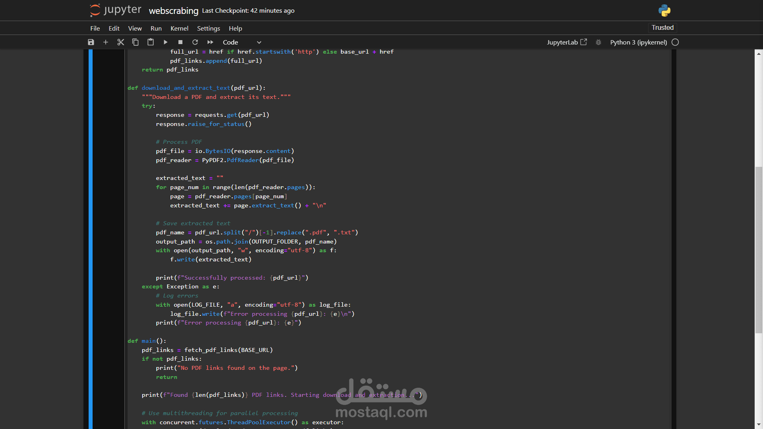Click the Trusted notebook button
The height and width of the screenshot is (429, 763).
pyautogui.click(x=662, y=27)
